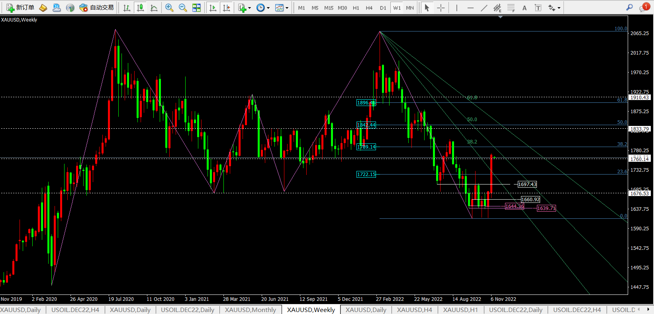The image size is (654, 314).
Task: Expand the arrows objects dropdown
Action: 559,8
